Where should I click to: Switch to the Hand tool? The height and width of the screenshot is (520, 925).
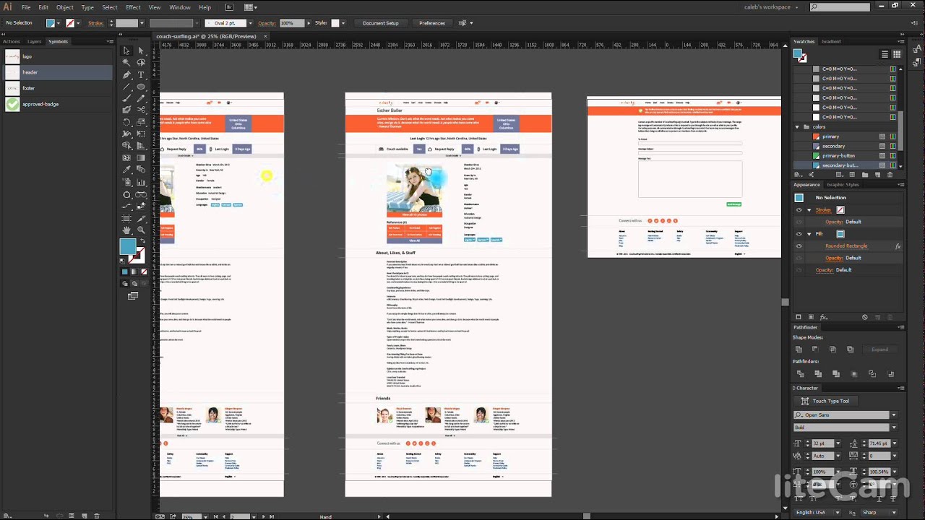(x=126, y=230)
